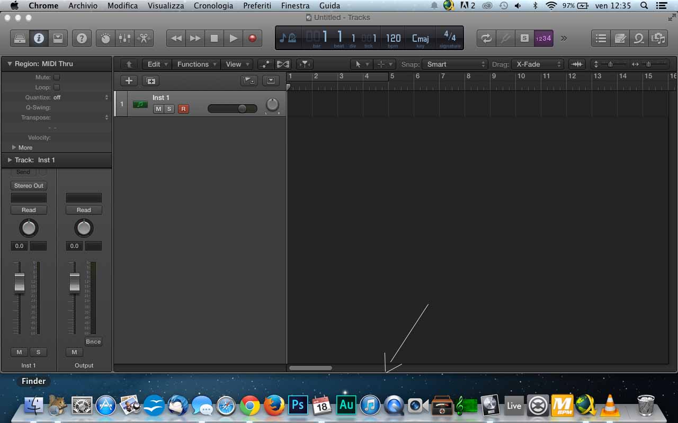Solo the Inst 1 channel strip

coord(38,352)
